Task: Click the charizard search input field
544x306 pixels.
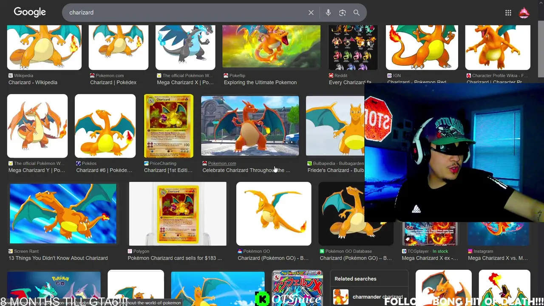Action: click(185, 13)
